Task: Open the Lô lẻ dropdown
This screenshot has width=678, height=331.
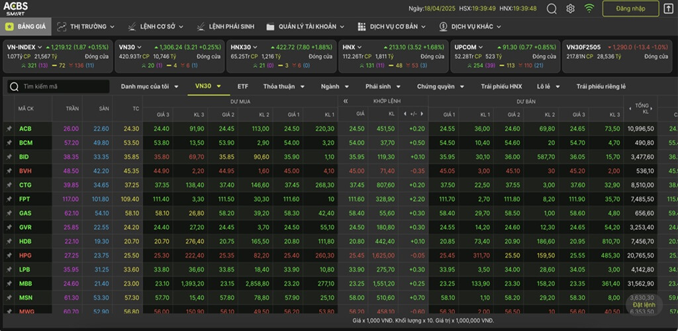Action: [548, 87]
